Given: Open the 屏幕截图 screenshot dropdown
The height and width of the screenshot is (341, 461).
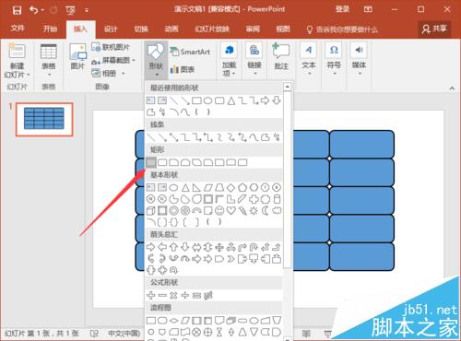Looking at the screenshot, I should 134,60.
